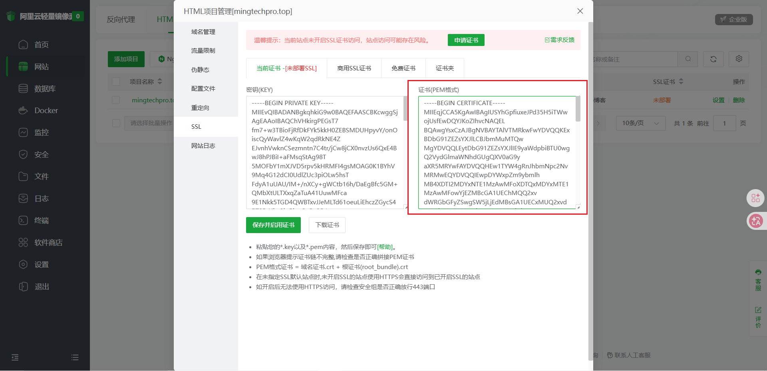Check the mingtechpro.top row checkbox
The height and width of the screenshot is (371, 767).
(116, 100)
